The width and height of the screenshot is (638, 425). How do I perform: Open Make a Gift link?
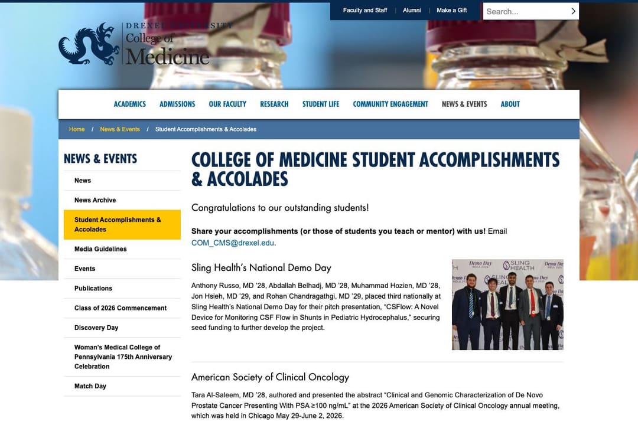(452, 10)
